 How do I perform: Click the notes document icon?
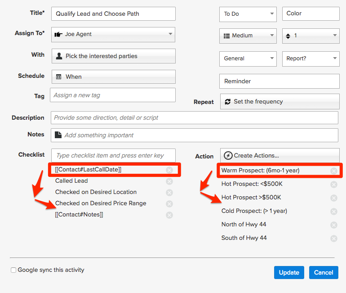[x=58, y=135]
